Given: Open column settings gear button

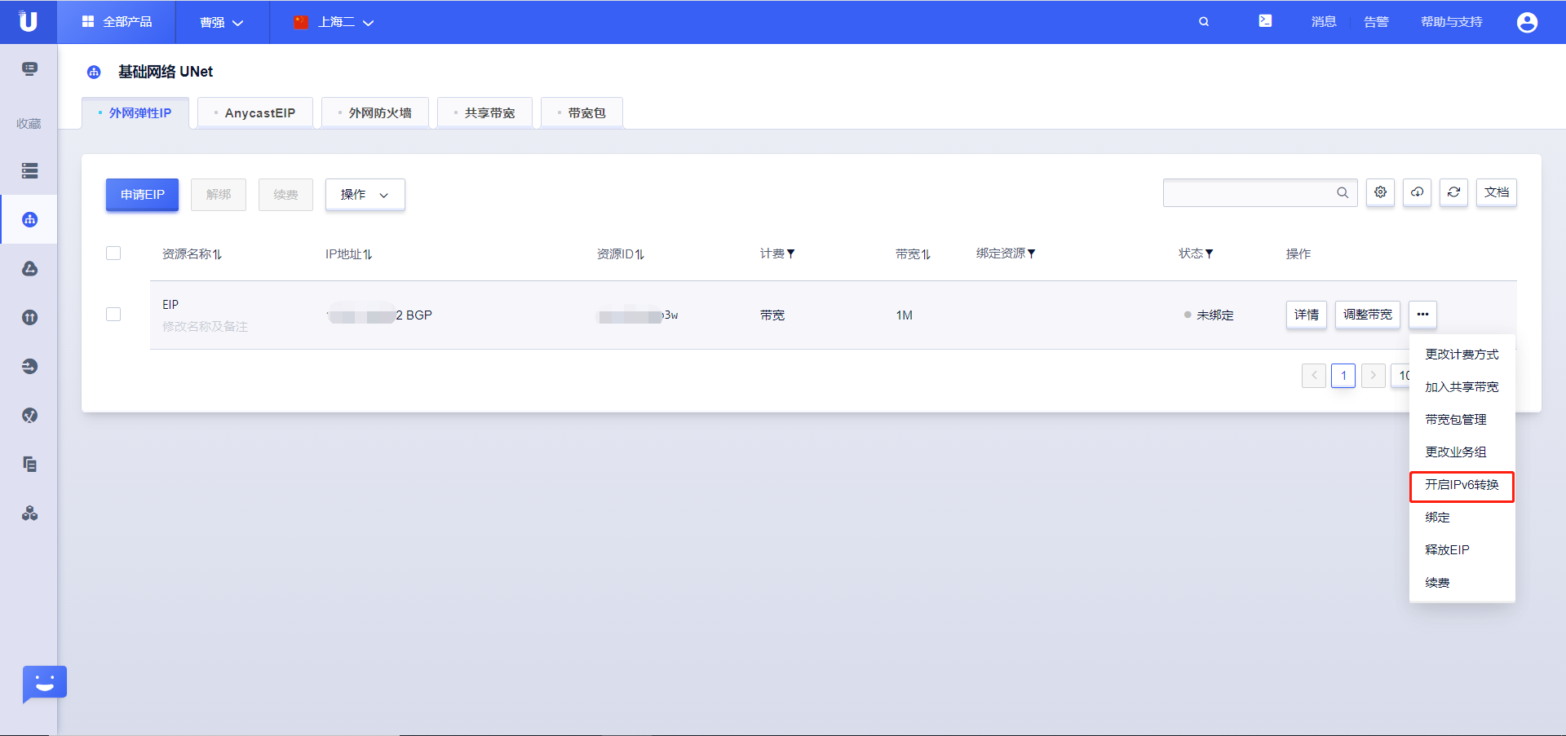Looking at the screenshot, I should 1380,192.
